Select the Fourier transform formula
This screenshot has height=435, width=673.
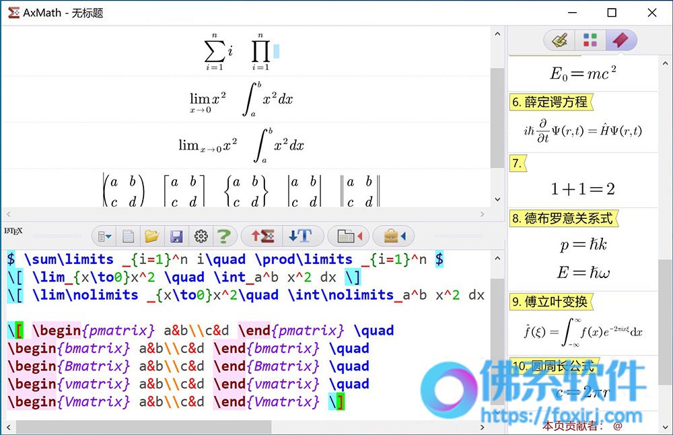click(582, 332)
